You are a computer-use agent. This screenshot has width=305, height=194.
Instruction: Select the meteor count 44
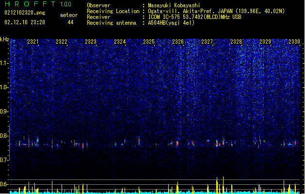point(70,22)
